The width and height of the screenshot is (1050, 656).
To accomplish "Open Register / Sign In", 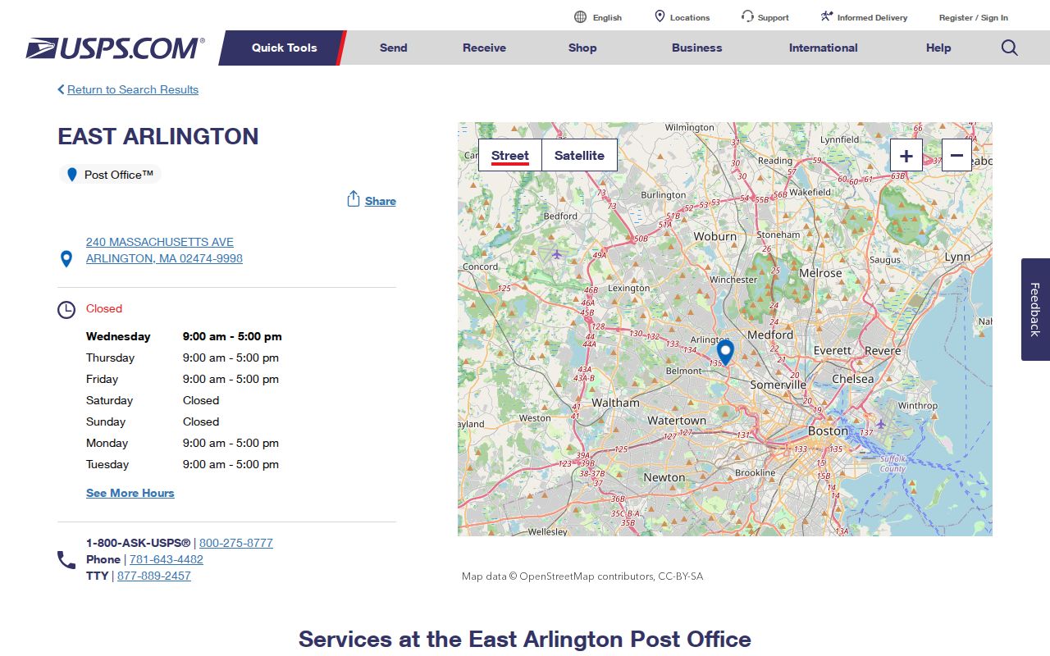I will tap(974, 17).
